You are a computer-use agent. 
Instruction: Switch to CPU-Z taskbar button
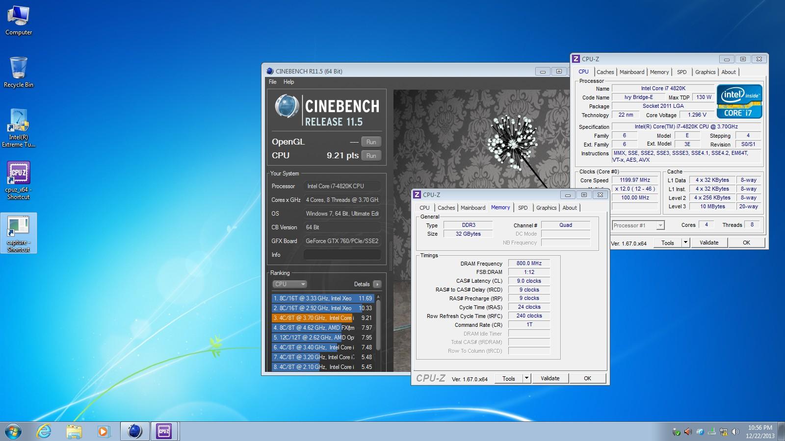[164, 431]
